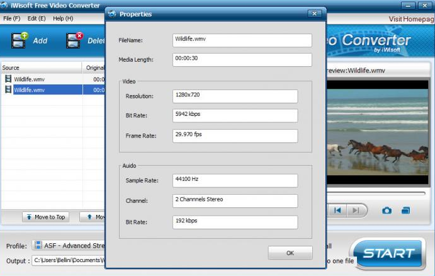Select the highlighted Wildlife.wmv row
Viewport: 435px width, 276px height.
(x=54, y=89)
